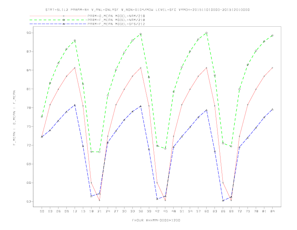Click green NAM circle marker at hour 00
Image resolution: width=297 pixels, height=230 pixels.
pos(42,117)
